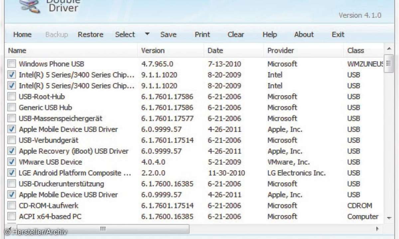
Task: Click the date cell 5-21-2009
Action: click(224, 162)
